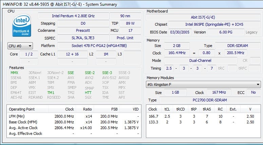Click the empty tRFC field
The width and height of the screenshot is (263, 145).
pos(255,68)
